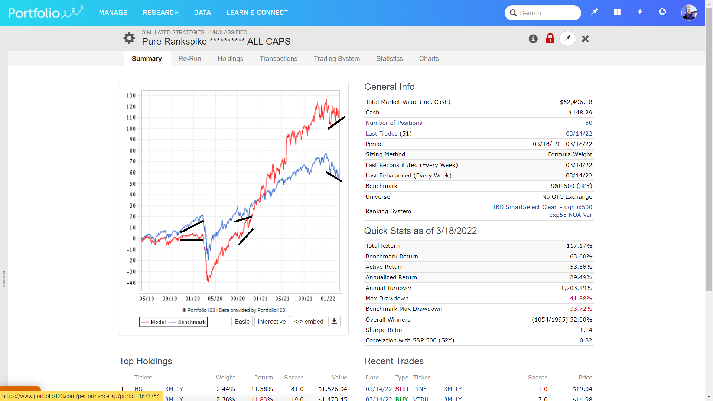The height and width of the screenshot is (401, 713).
Task: Click the red lock icon
Action: click(550, 39)
